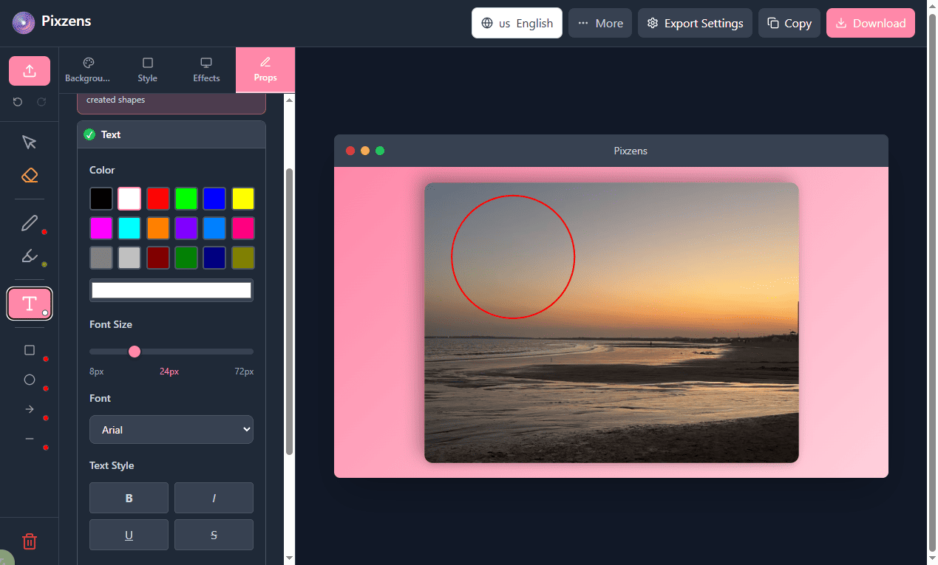Select the Eraser tool
The image size is (938, 565).
point(29,175)
